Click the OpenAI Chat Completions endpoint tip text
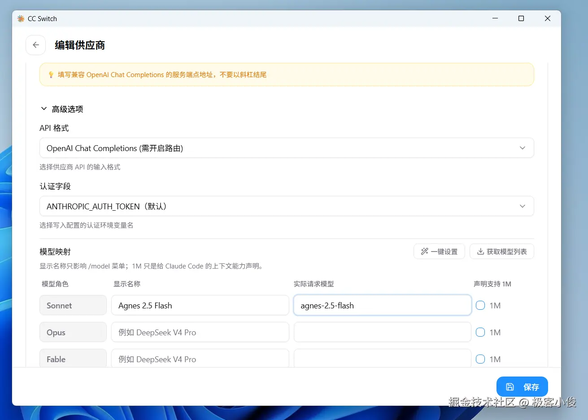This screenshot has height=420, width=588. coord(162,75)
